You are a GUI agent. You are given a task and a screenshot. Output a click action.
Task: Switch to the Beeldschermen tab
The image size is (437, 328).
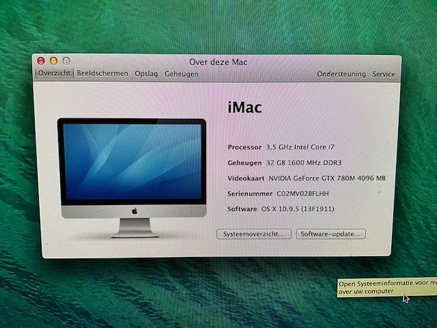point(102,73)
